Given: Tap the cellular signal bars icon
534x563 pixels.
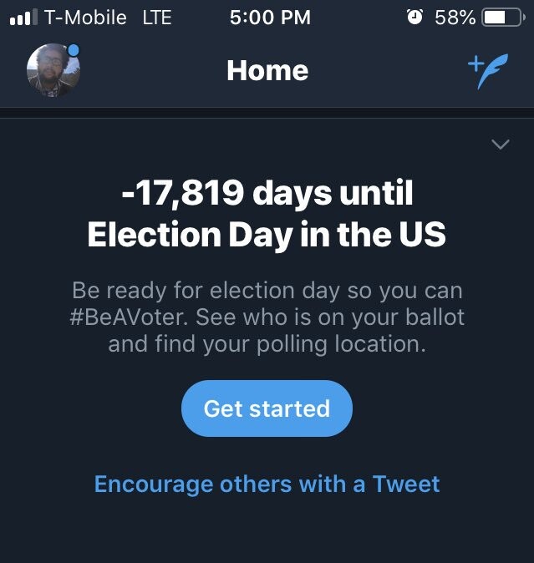Looking at the screenshot, I should 23,18.
